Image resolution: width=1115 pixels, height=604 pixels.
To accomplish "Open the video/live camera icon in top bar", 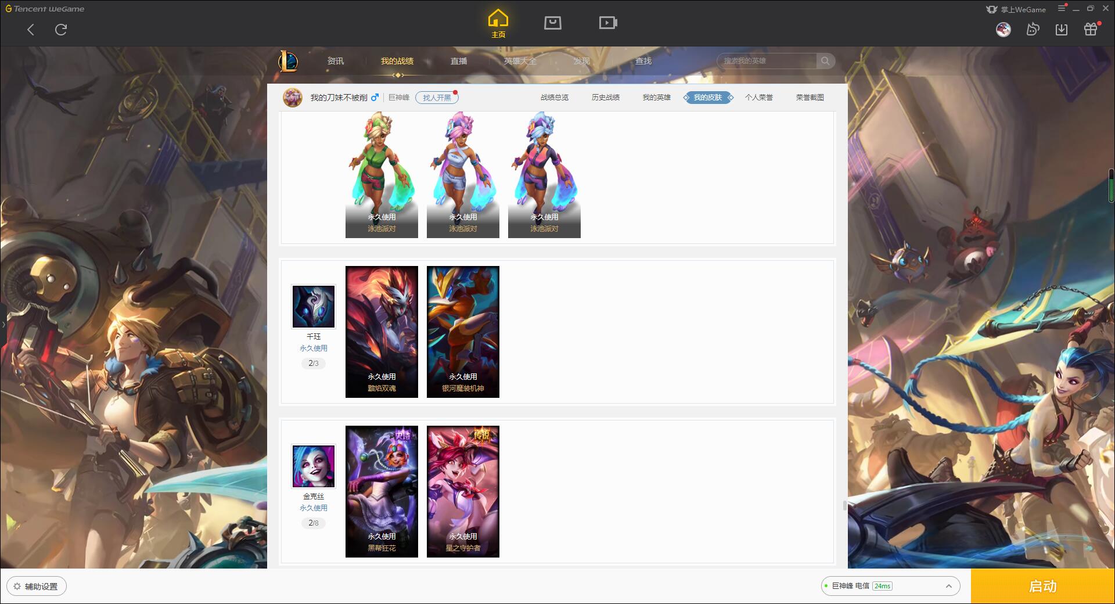I will (608, 23).
